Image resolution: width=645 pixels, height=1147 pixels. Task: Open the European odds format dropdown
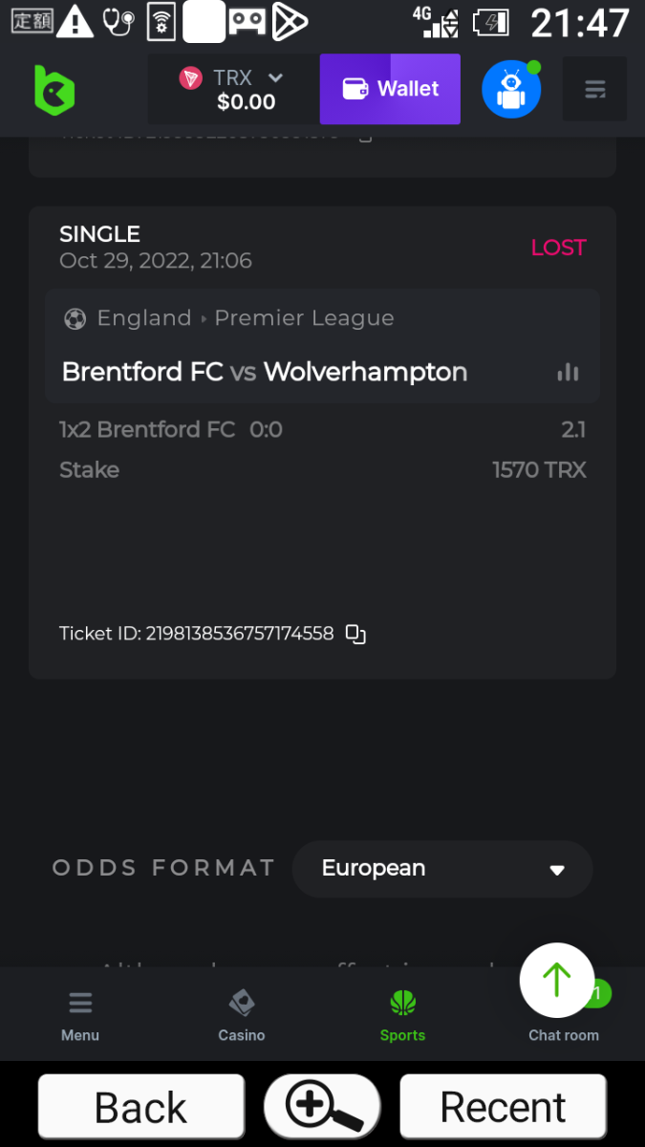click(442, 869)
